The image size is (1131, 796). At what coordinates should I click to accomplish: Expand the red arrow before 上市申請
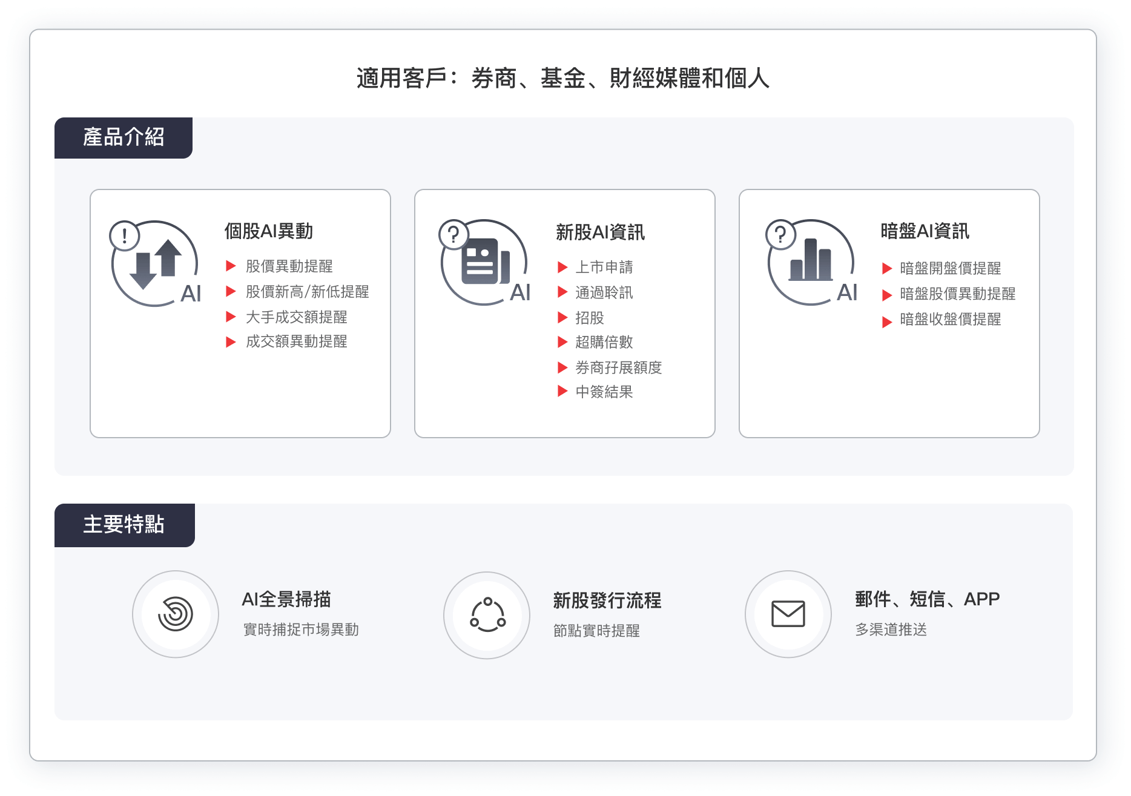point(563,267)
